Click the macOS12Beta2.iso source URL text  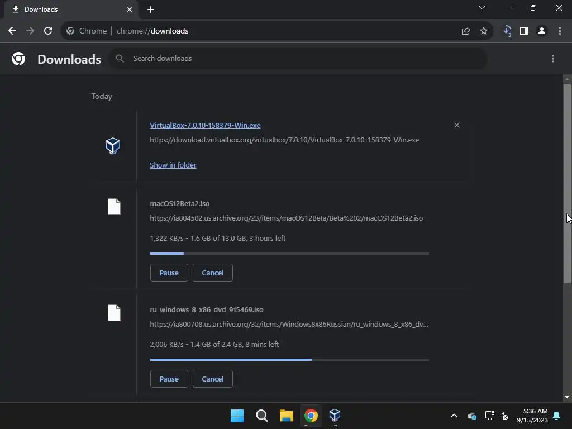[x=287, y=218]
